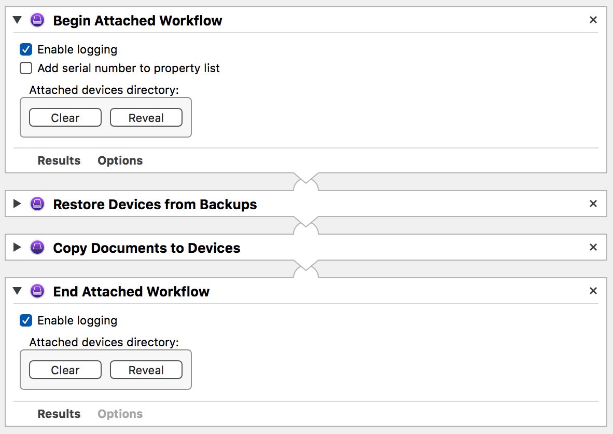Click Clear button in Begin Attached Workflow
The height and width of the screenshot is (434, 613).
point(65,117)
